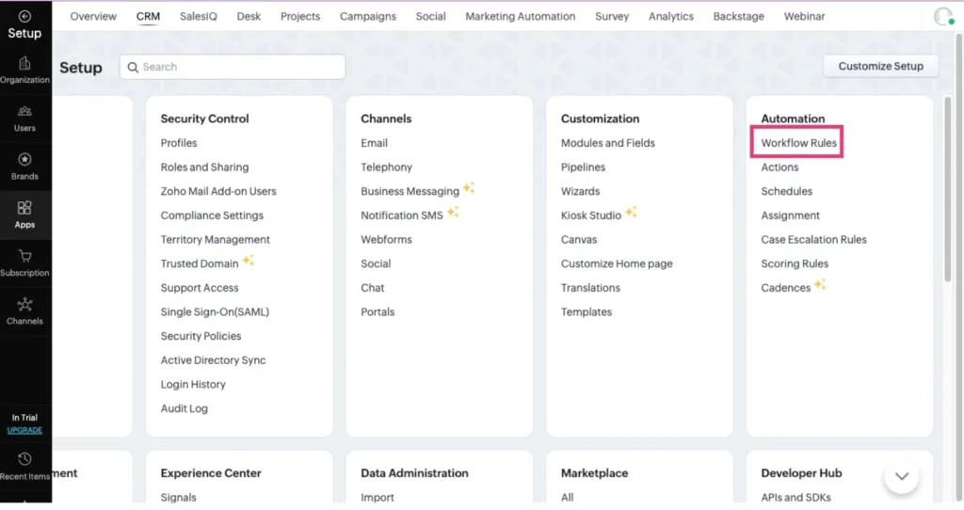Open Actions under Automation

tap(779, 167)
